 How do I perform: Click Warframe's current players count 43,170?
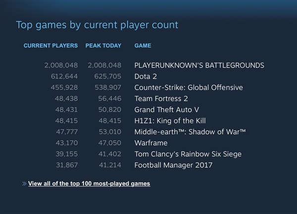coord(64,143)
